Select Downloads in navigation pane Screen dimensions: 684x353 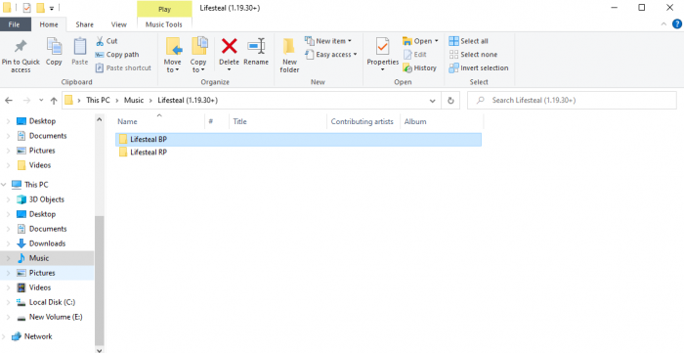(47, 243)
